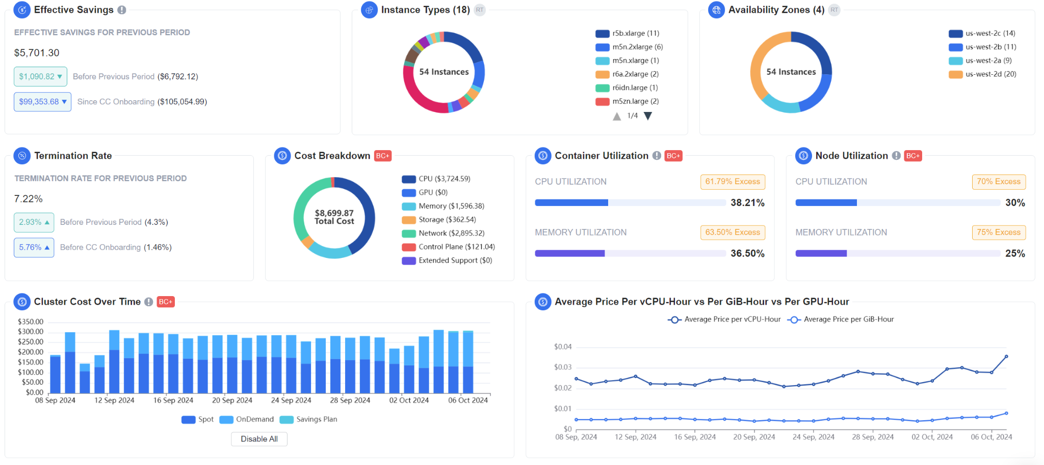Expand the $99,353.68 savings dropdown
Screen dimensions: 1044x465
(x=42, y=102)
